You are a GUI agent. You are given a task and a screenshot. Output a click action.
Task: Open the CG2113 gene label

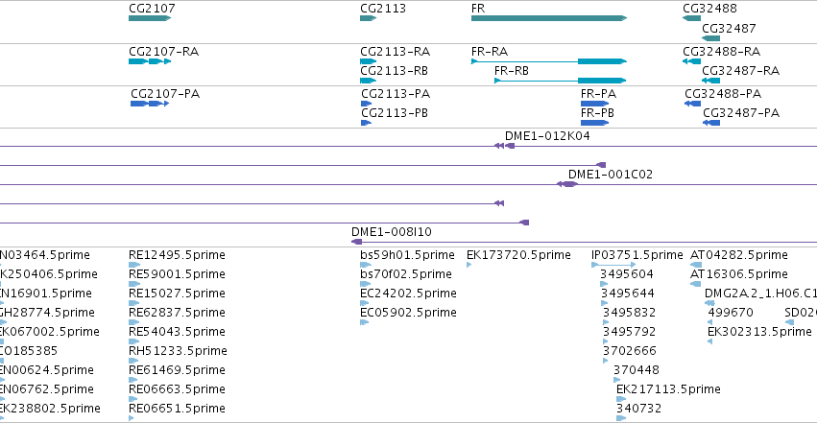pyautogui.click(x=383, y=9)
